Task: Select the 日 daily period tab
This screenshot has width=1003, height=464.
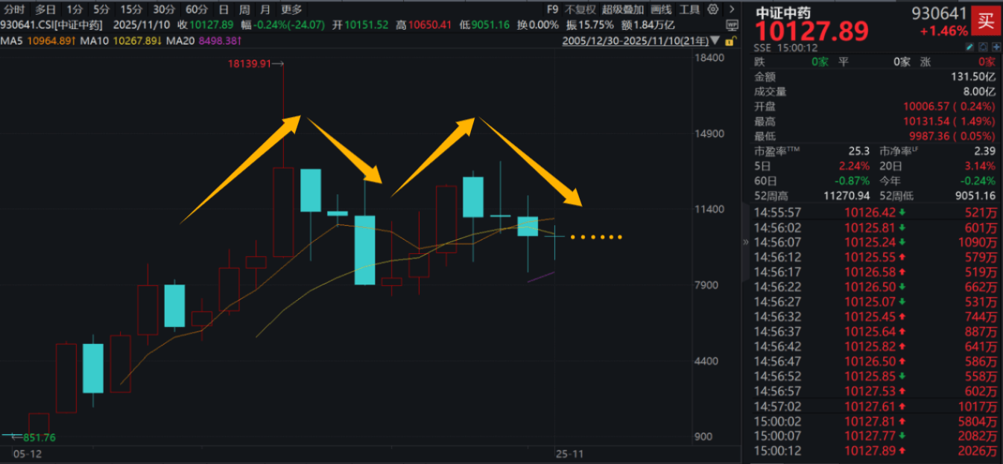Action: click(x=224, y=10)
